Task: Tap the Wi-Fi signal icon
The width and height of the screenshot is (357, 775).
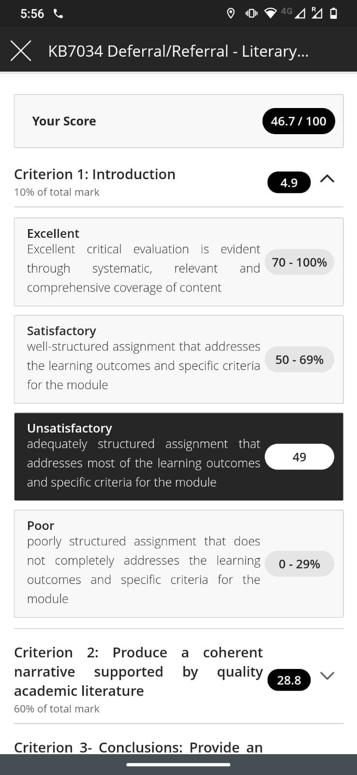Action: point(271,14)
